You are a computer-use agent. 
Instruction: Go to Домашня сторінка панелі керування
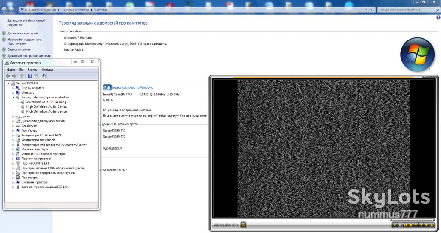coord(26,23)
